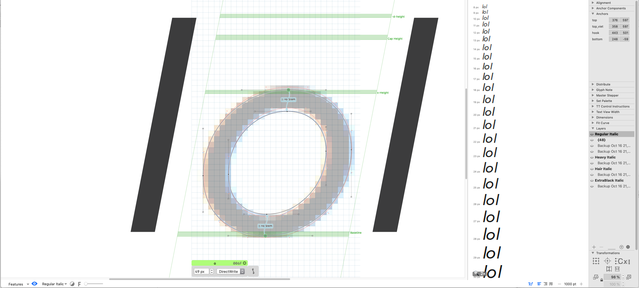Click the preview size slider handle
This screenshot has width=639, height=288.
coord(86,284)
